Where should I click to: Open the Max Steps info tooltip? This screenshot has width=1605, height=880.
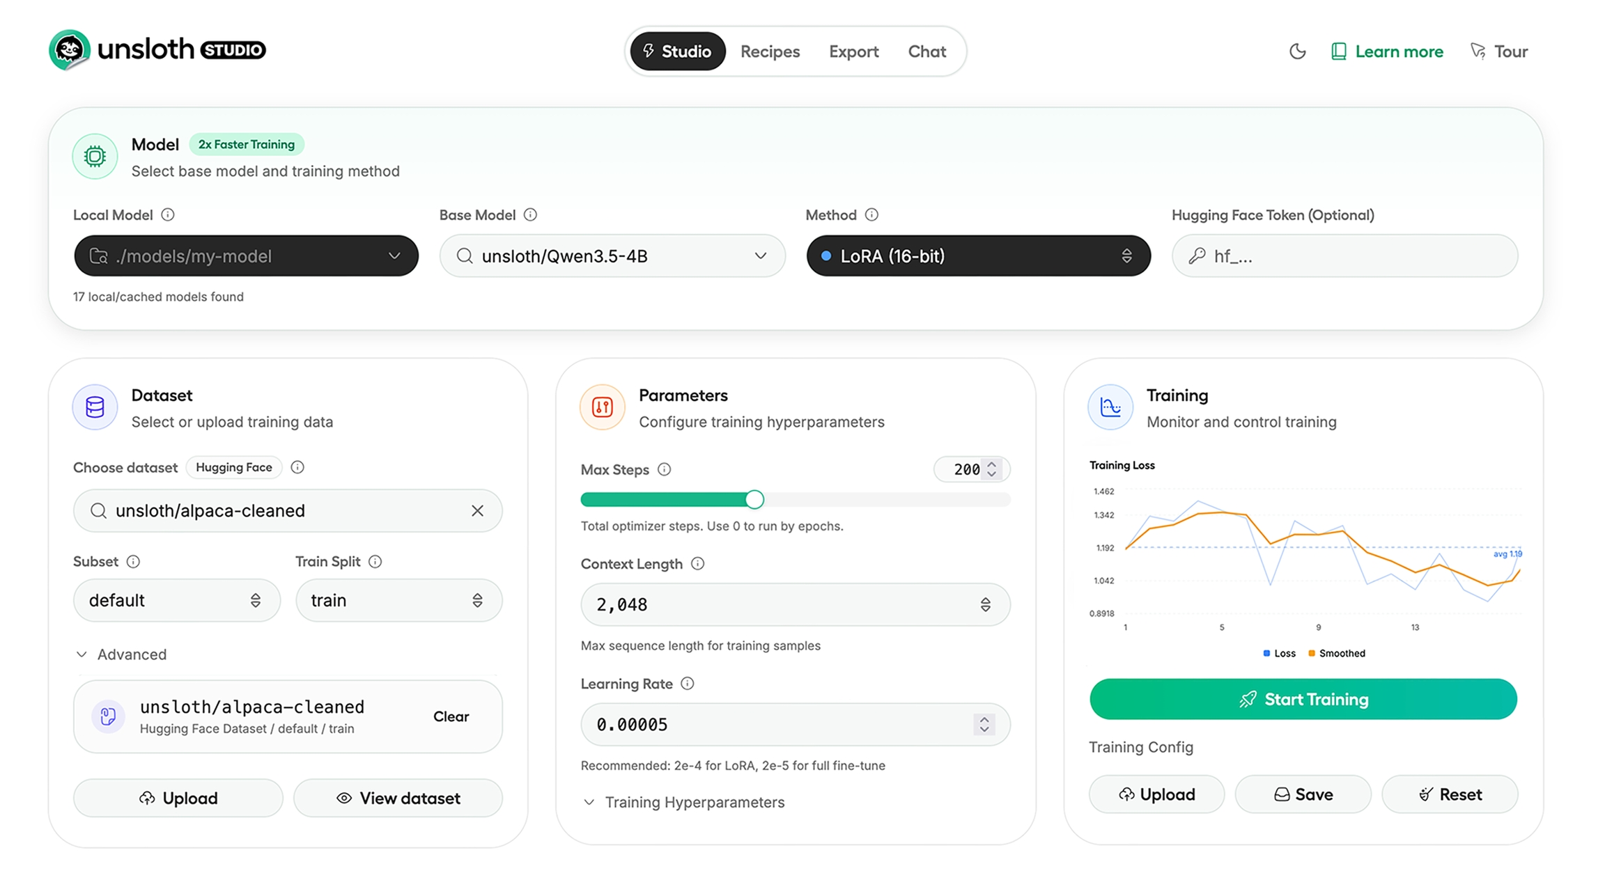664,469
